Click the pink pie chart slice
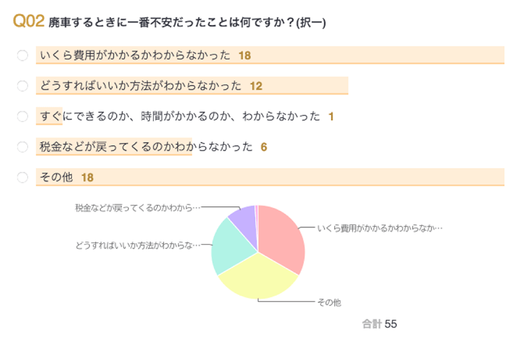This screenshot has width=511, height=338. [x=281, y=236]
